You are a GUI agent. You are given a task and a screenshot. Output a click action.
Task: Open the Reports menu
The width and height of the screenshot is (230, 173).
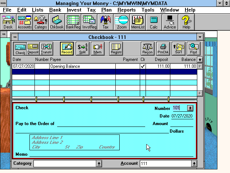126,10
